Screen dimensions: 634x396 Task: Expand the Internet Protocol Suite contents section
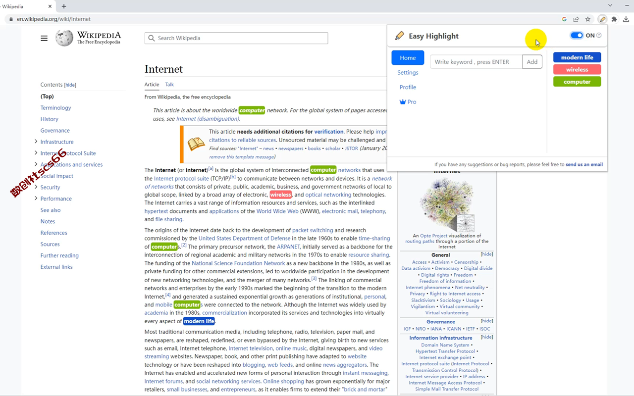coord(36,153)
